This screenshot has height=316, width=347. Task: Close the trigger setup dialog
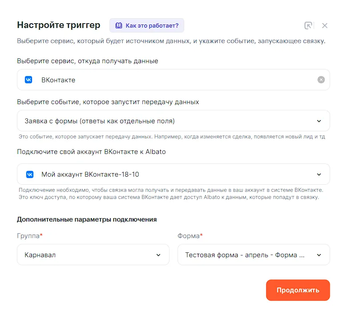tap(325, 25)
